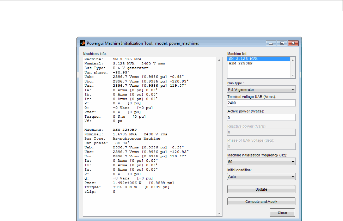Click down arrow of Machine list scrollbar
The image size is (343, 221).
coord(293,75)
